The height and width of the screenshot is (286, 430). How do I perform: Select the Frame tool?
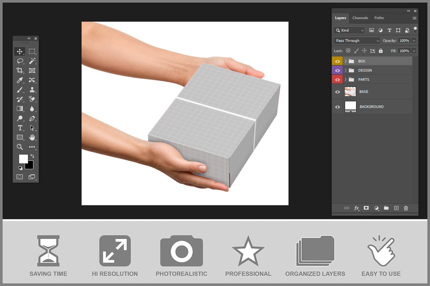click(x=32, y=70)
